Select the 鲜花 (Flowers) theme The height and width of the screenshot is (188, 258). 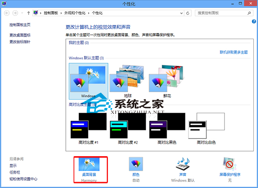pos(167,80)
